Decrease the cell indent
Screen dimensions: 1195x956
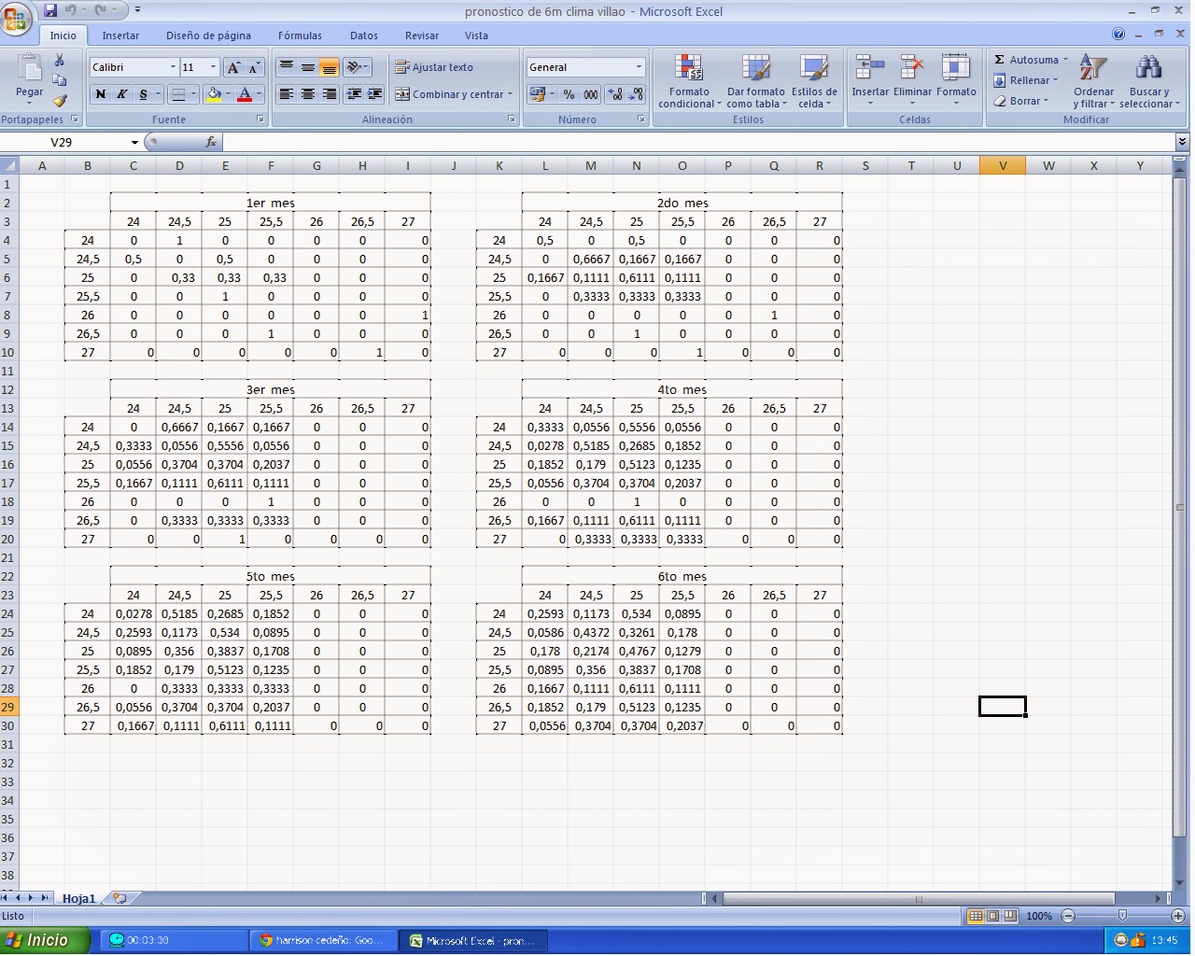point(354,94)
